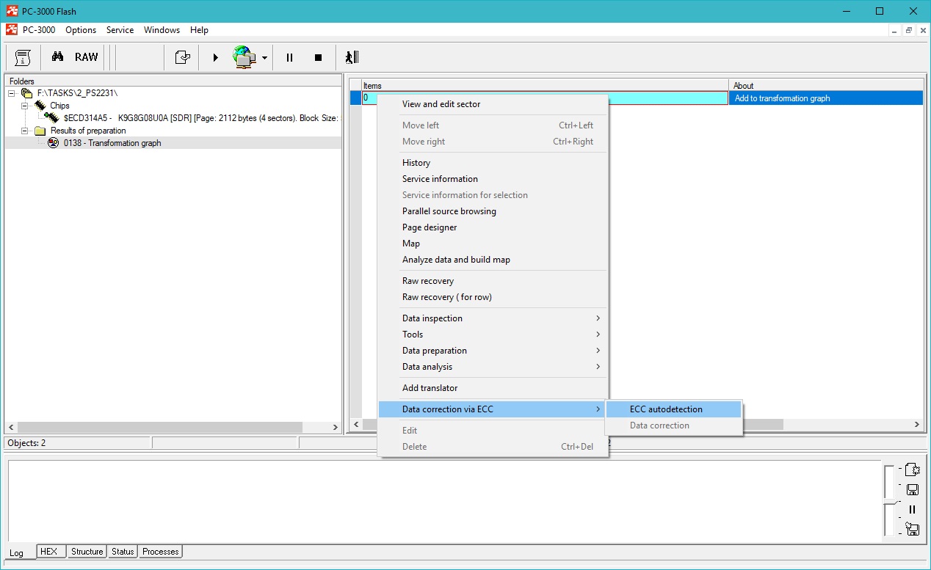This screenshot has height=570, width=931.
Task: Click the scroll/info toolbar icon
Action: [x=23, y=57]
